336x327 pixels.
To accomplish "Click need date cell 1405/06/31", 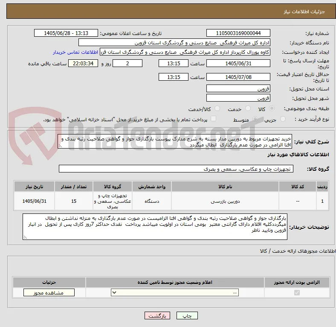I will (x=34, y=201).
